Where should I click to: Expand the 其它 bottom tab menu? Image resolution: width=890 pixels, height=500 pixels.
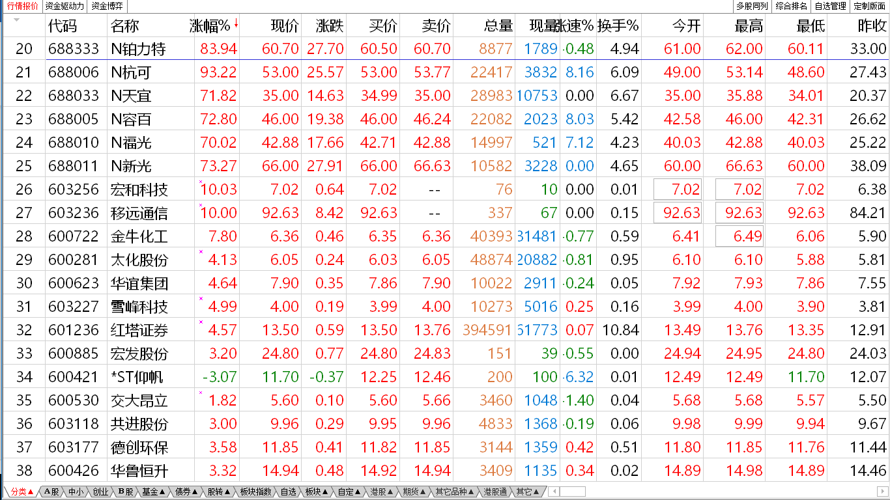click(x=528, y=492)
